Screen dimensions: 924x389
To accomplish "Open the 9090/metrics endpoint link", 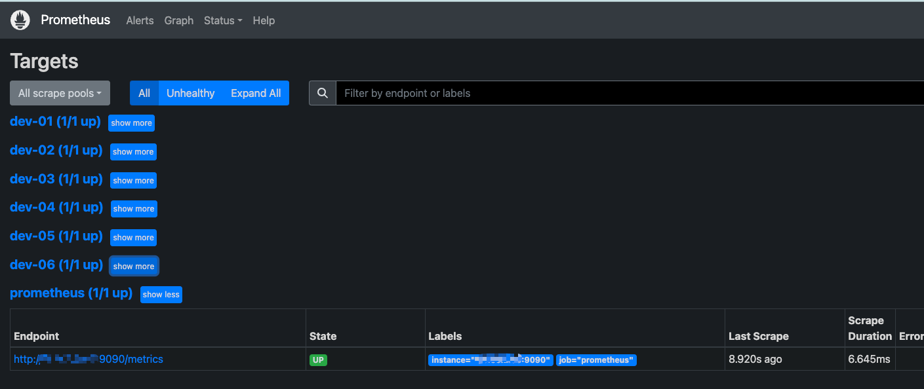I will pos(89,359).
